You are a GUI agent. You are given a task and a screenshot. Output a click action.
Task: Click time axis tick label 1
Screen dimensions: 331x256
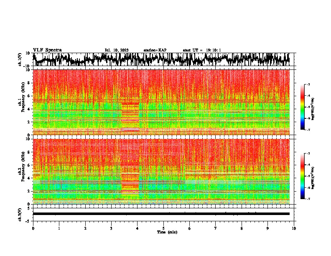click(x=59, y=228)
